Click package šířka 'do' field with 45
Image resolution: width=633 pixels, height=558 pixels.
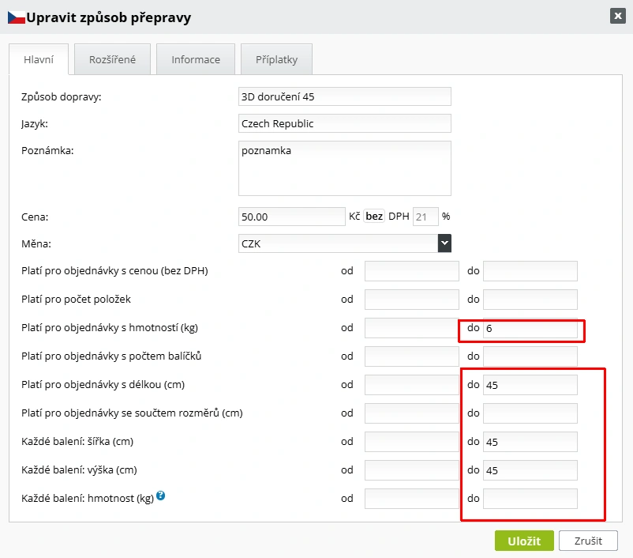(x=530, y=442)
